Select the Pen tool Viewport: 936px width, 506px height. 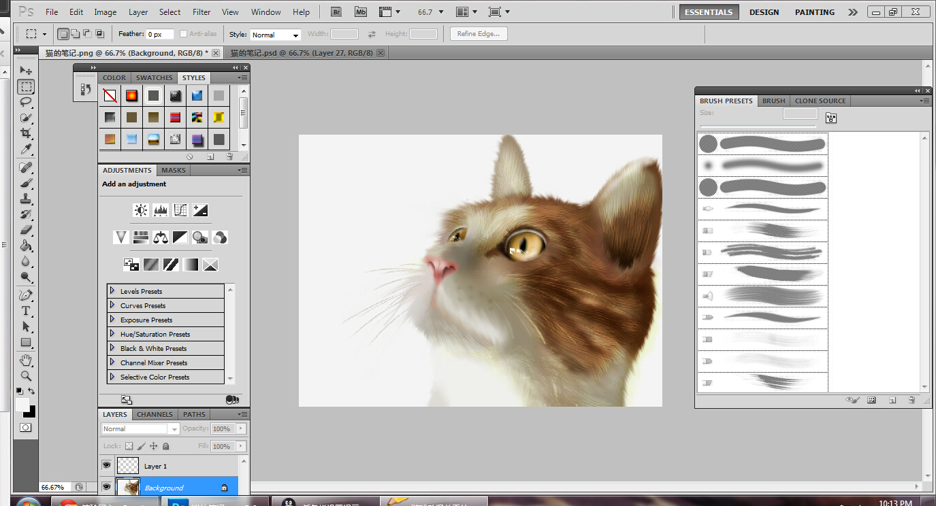tap(26, 295)
